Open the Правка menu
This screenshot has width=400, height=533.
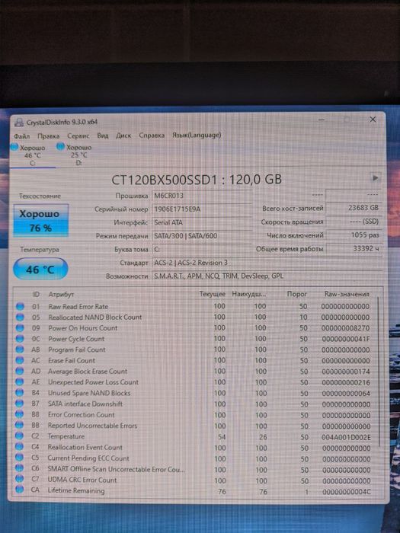(x=48, y=136)
